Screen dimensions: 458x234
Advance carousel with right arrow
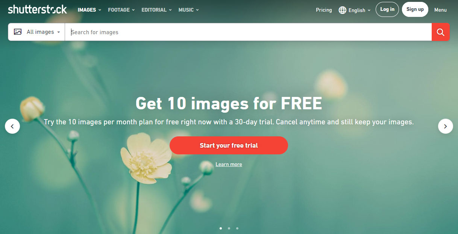pyautogui.click(x=446, y=126)
